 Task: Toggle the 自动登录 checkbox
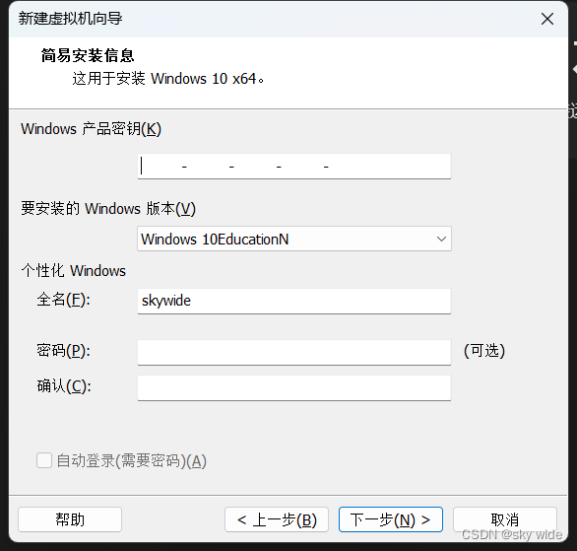(44, 460)
